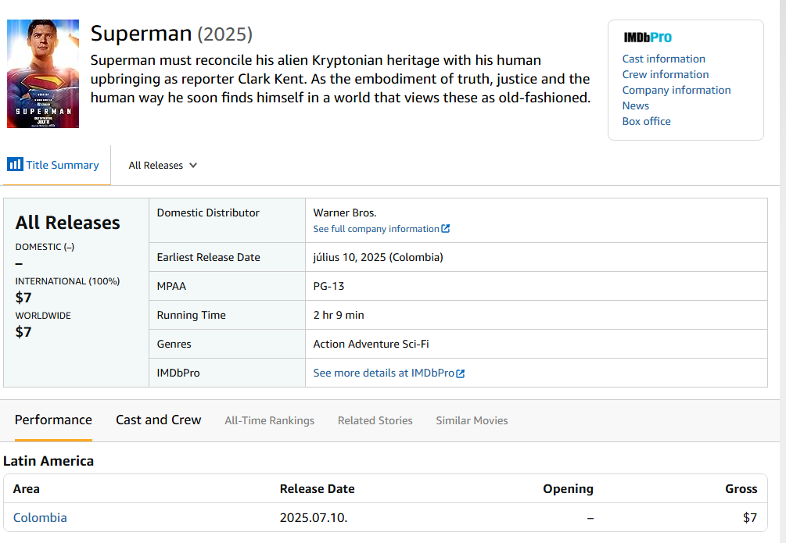Click the Running Time row label
Screen dimensions: 786x543
click(x=191, y=315)
